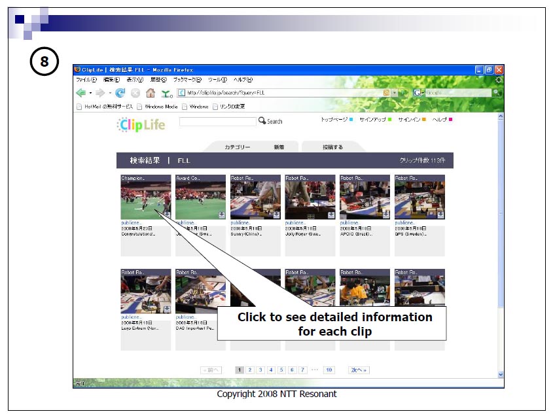This screenshot has height=418, width=553.
Task: Go back using the green Back arrow
Action: point(80,93)
